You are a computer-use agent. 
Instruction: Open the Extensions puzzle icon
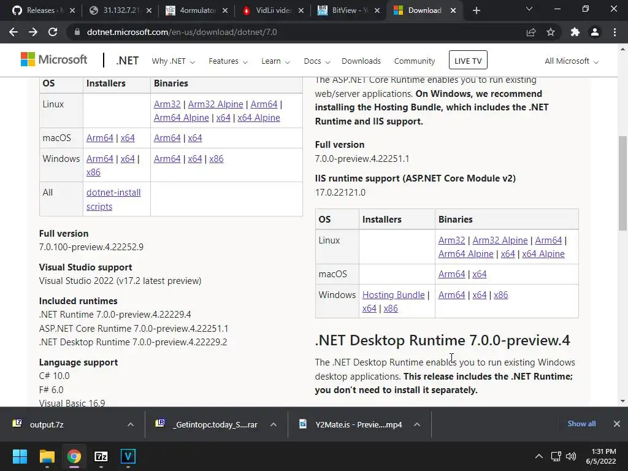pyautogui.click(x=575, y=32)
